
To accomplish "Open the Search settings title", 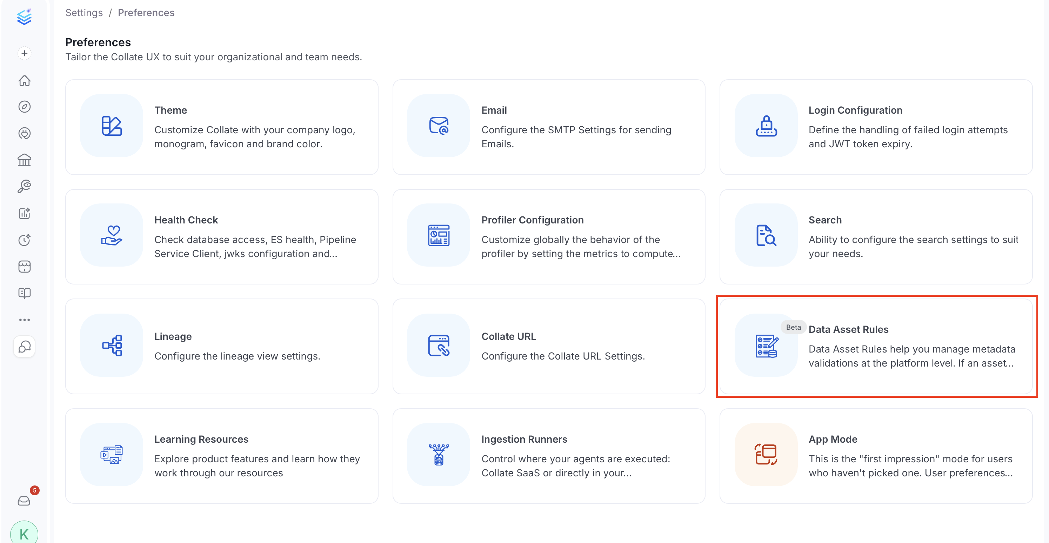I will (x=824, y=220).
